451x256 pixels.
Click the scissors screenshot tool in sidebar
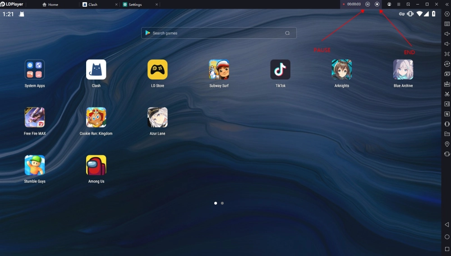[x=446, y=94]
